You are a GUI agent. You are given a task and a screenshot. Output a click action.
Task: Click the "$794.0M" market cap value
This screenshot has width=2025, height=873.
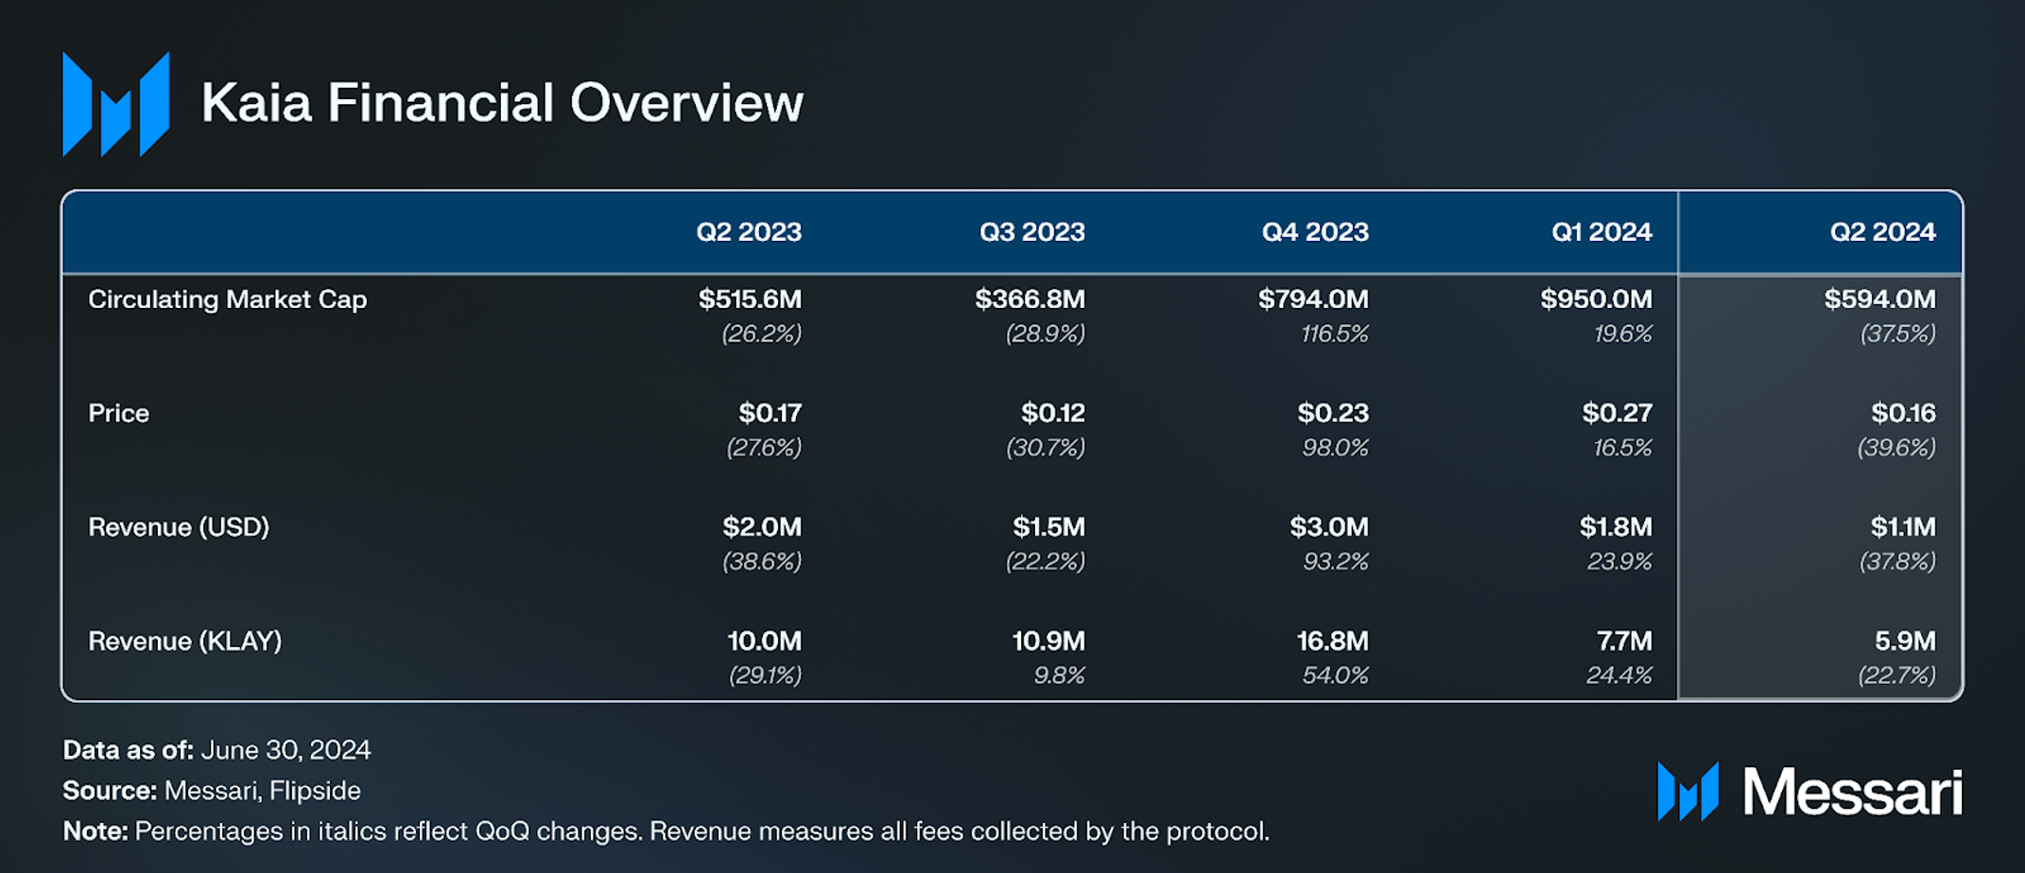pyautogui.click(x=1313, y=300)
